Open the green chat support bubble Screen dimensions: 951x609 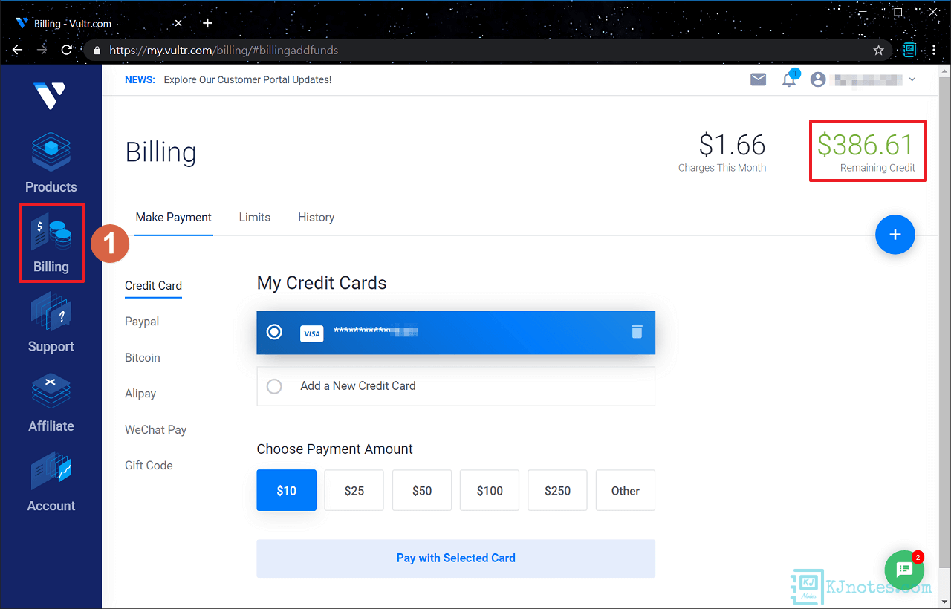pyautogui.click(x=904, y=570)
